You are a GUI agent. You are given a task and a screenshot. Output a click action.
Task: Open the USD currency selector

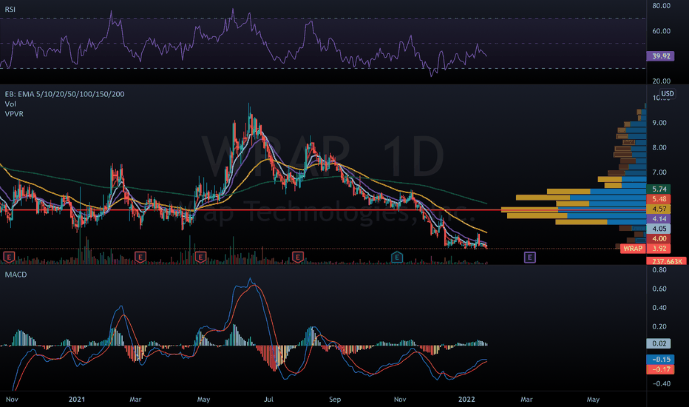(x=668, y=93)
